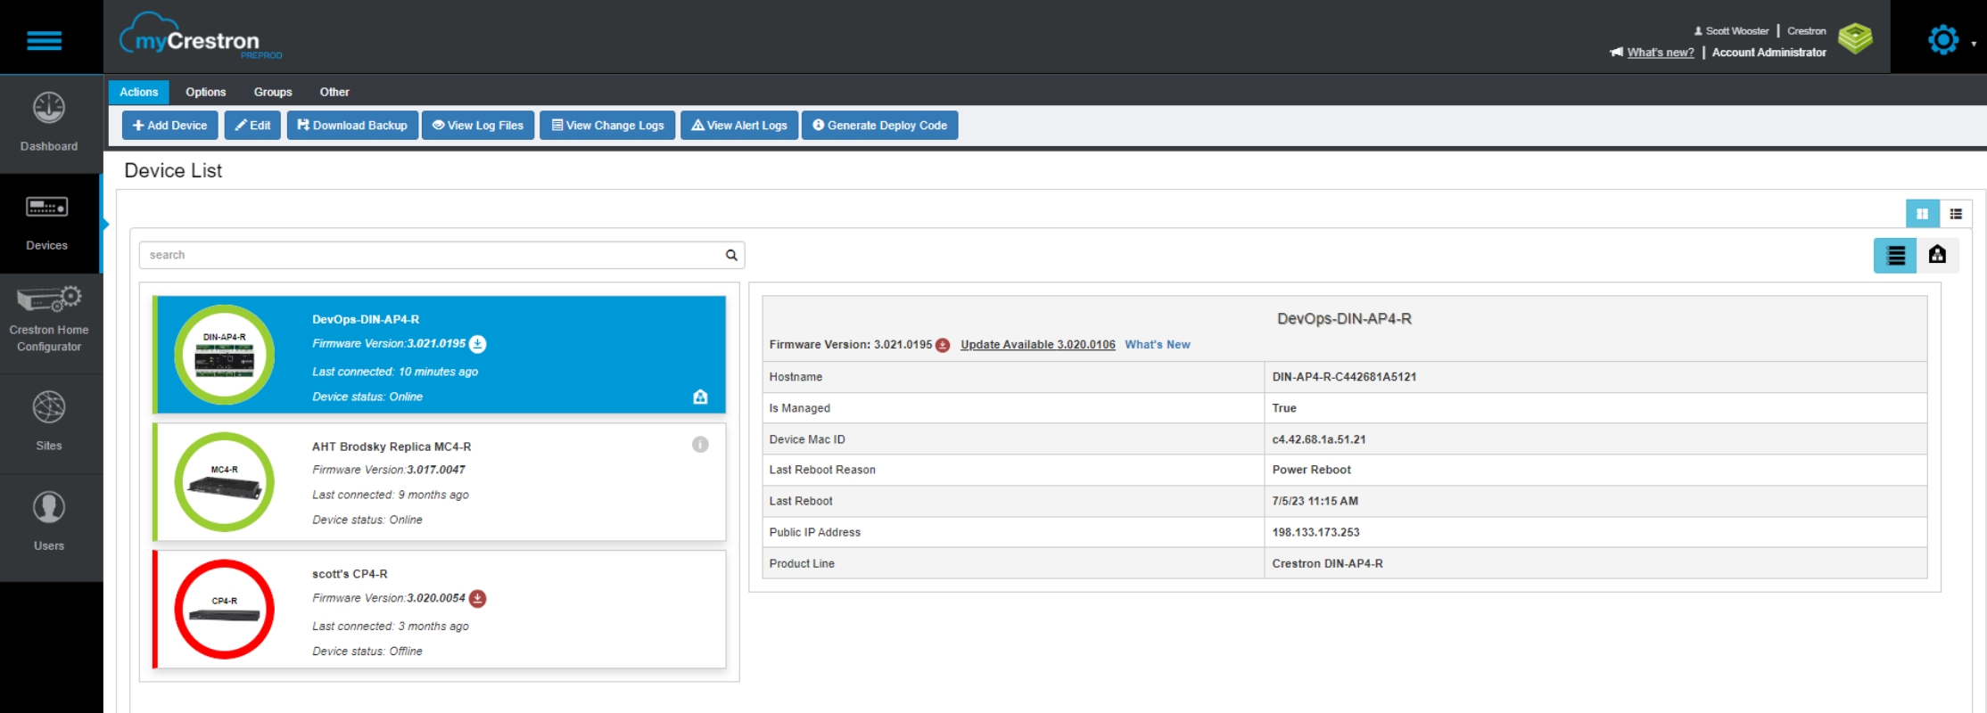The width and height of the screenshot is (1987, 713).
Task: Click the search magnifier icon
Action: 731,255
